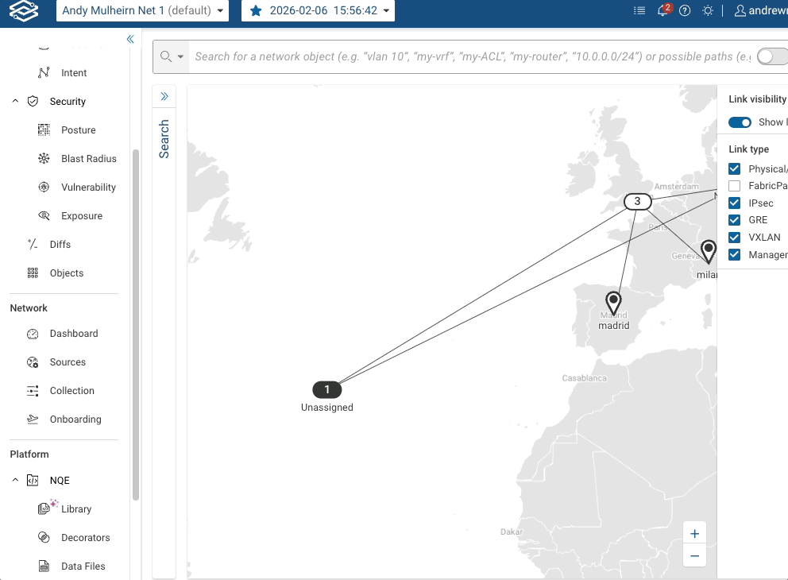Viewport: 788px width, 580px height.
Task: Open the help question mark icon
Action: (685, 10)
